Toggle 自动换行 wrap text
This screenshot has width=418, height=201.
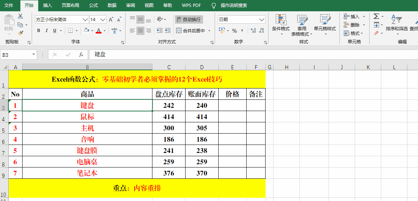pos(188,19)
